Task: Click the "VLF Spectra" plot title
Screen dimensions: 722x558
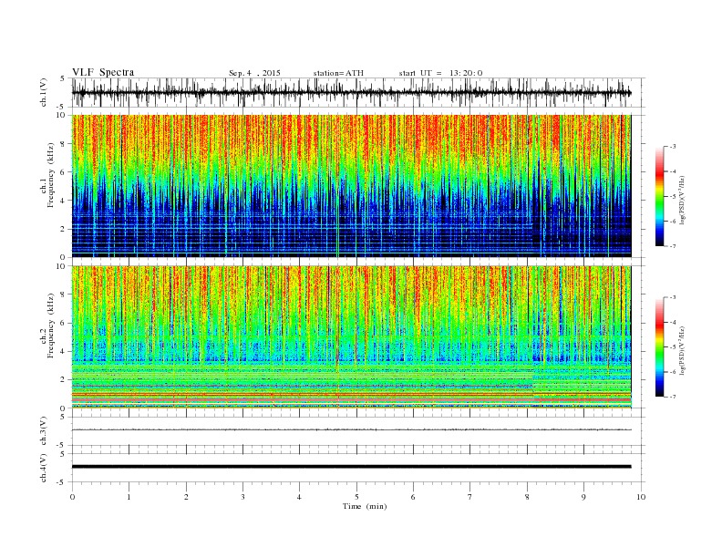Action: 103,72
